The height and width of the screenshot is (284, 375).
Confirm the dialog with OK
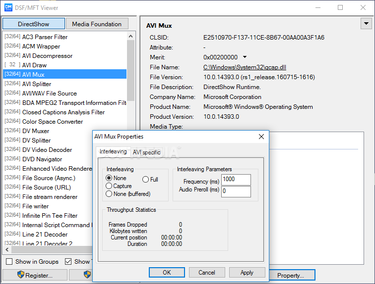click(167, 272)
